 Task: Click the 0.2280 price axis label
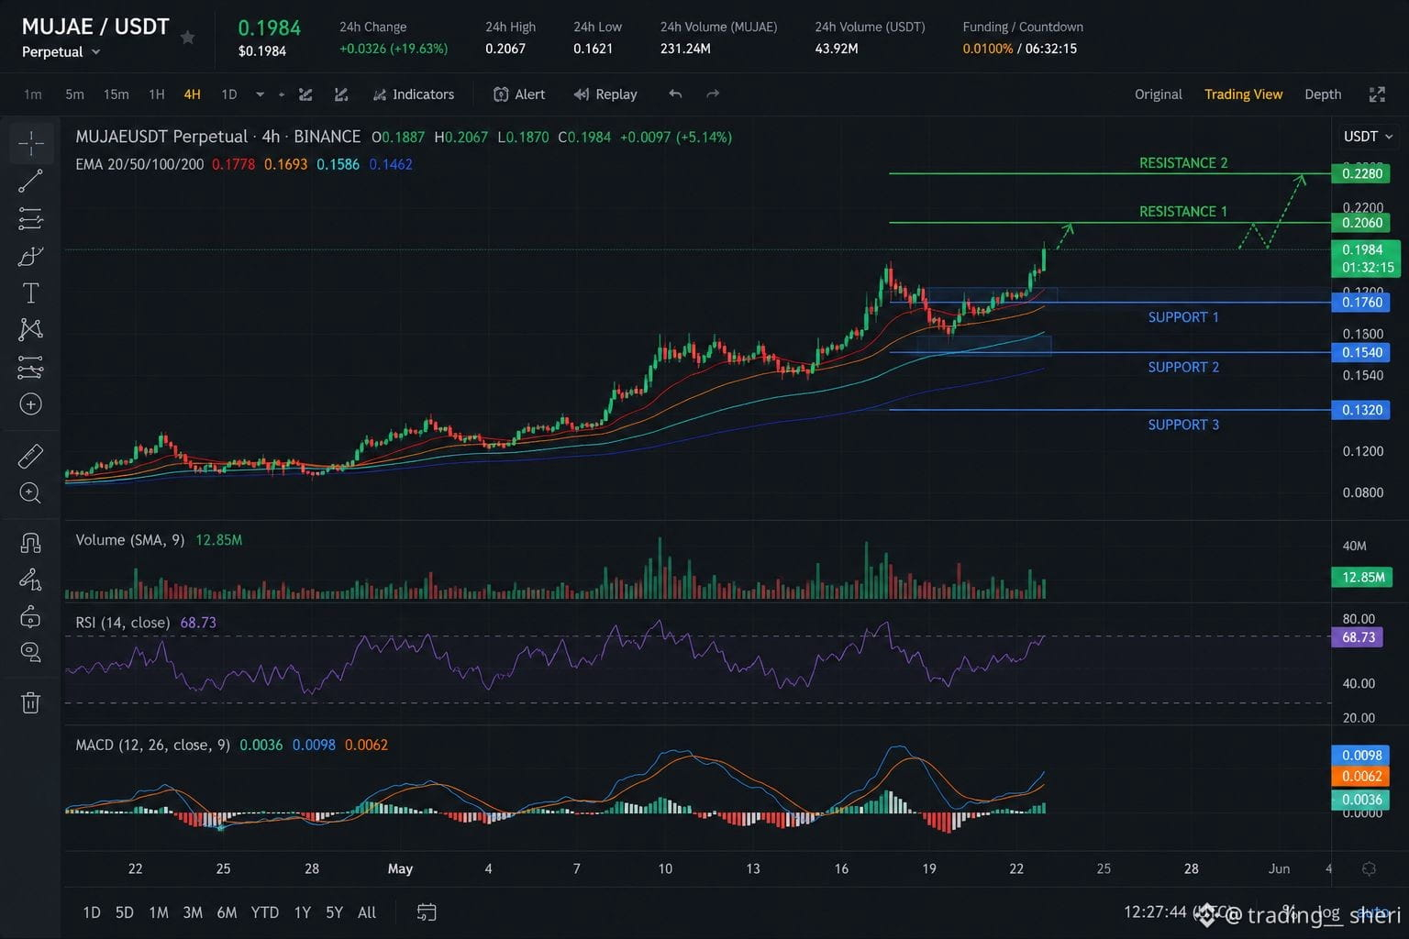point(1362,173)
